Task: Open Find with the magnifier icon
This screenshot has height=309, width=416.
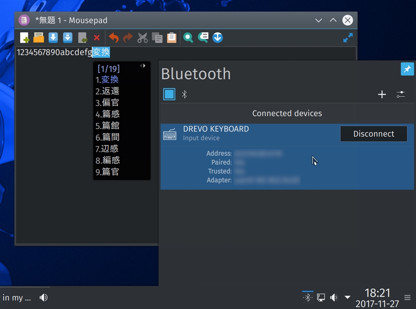Action: point(188,38)
